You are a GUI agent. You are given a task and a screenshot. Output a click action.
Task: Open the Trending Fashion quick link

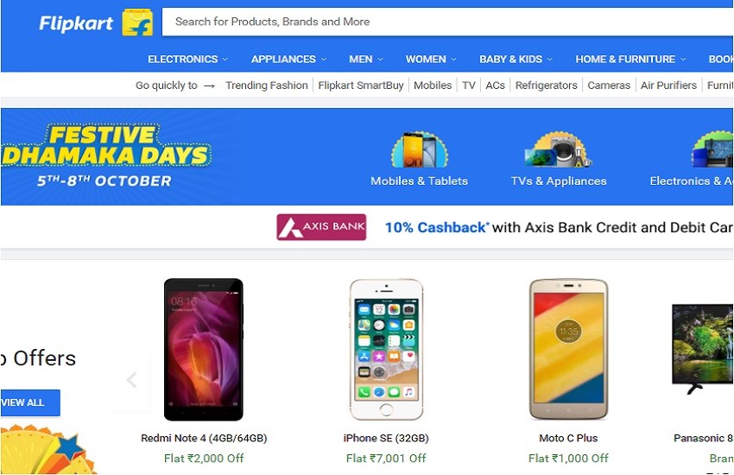(x=267, y=85)
